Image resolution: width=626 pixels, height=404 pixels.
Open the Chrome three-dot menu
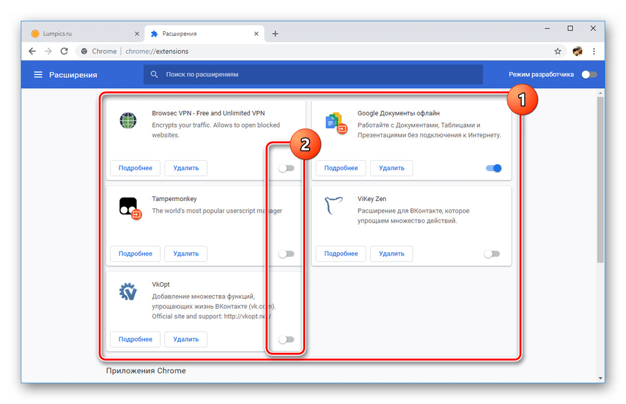pos(594,51)
